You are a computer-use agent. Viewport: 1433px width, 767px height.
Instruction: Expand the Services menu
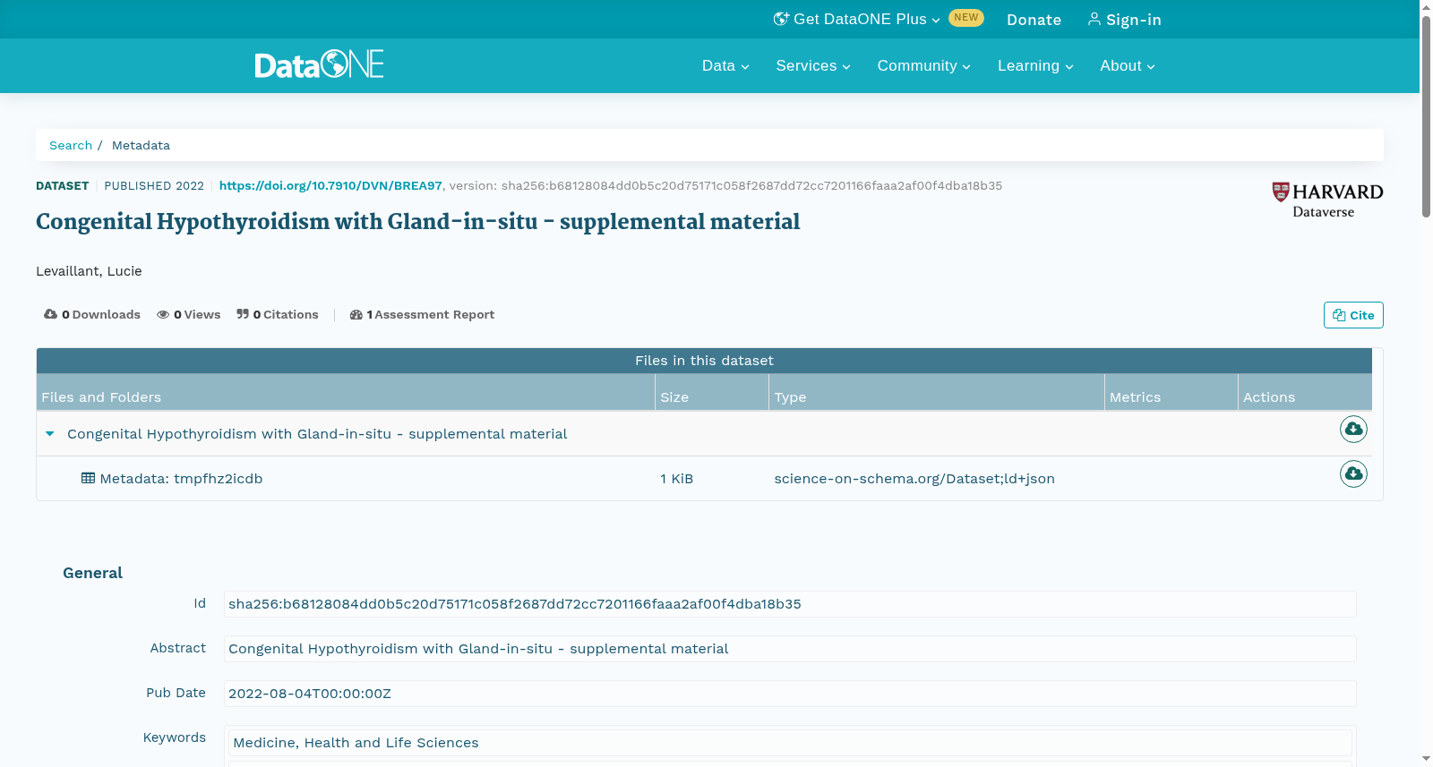(x=813, y=66)
